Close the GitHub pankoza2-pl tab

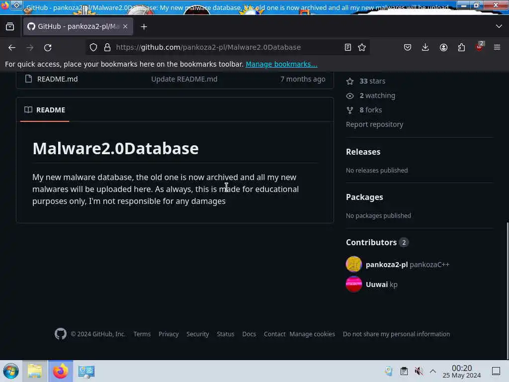[x=125, y=26]
